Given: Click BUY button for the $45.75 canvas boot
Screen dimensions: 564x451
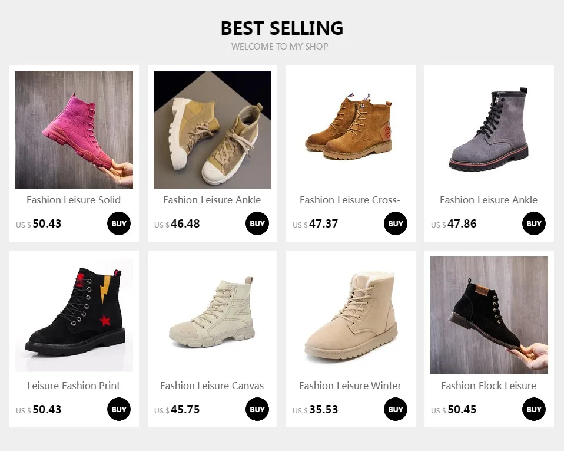Looking at the screenshot, I should coord(257,409).
